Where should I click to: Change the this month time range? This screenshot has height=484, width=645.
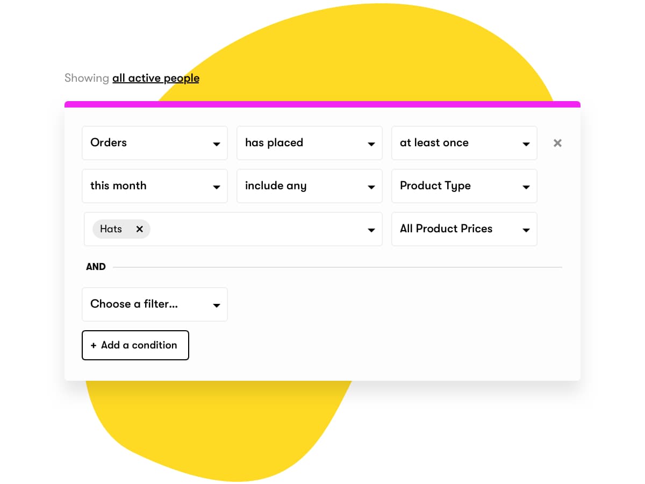tap(154, 186)
